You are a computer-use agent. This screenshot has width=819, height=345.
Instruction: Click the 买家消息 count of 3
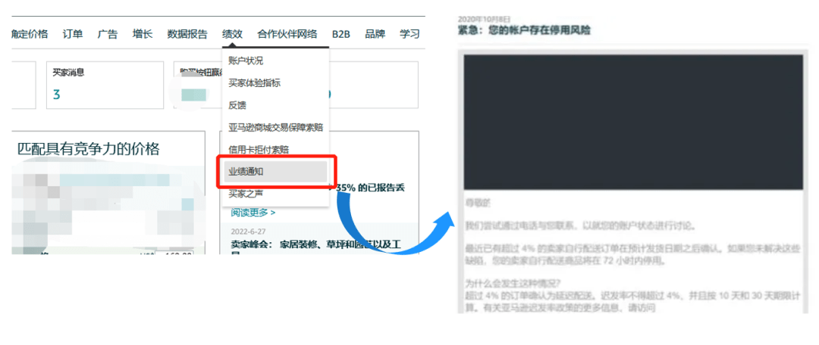click(x=56, y=95)
